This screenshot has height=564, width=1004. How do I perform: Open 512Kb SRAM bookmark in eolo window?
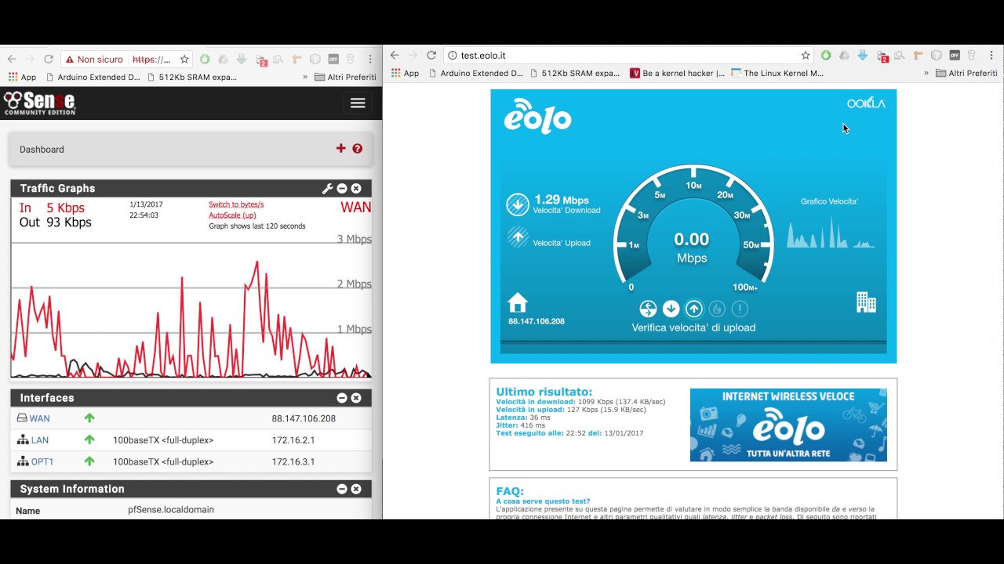574,74
